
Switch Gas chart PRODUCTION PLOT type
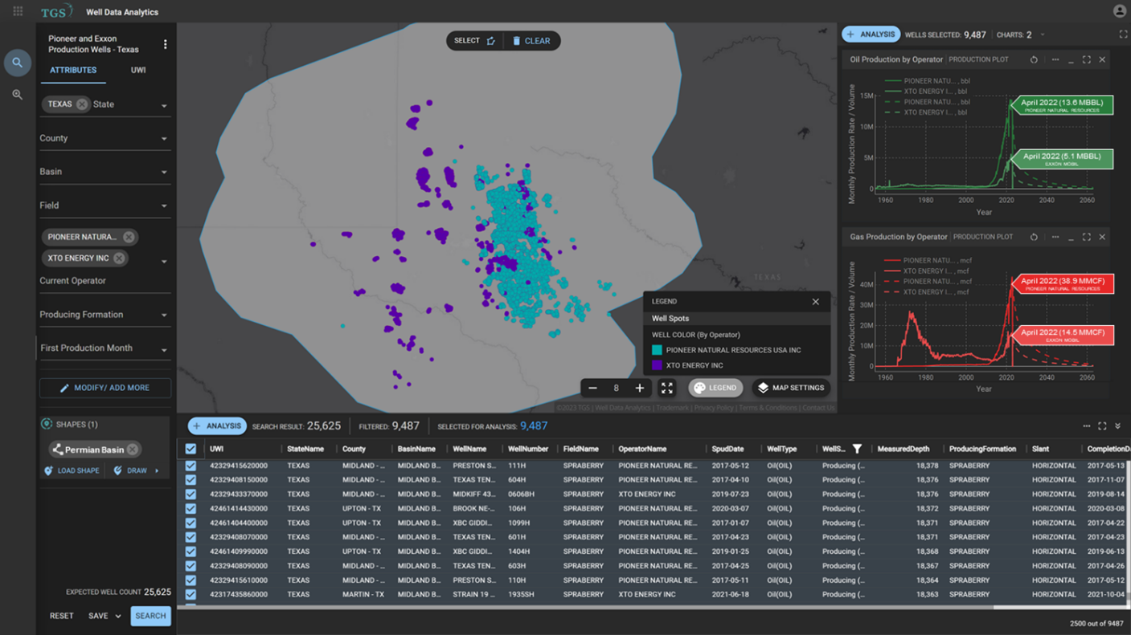coord(982,237)
